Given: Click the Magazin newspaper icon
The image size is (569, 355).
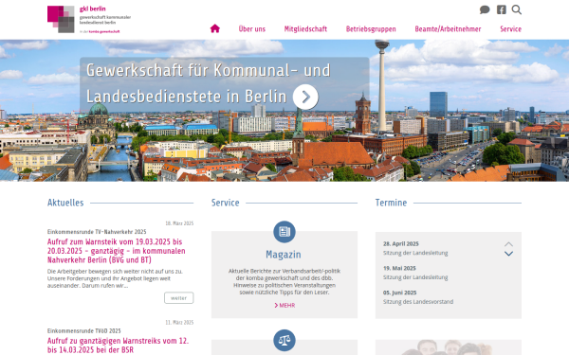Looking at the screenshot, I should tap(284, 232).
